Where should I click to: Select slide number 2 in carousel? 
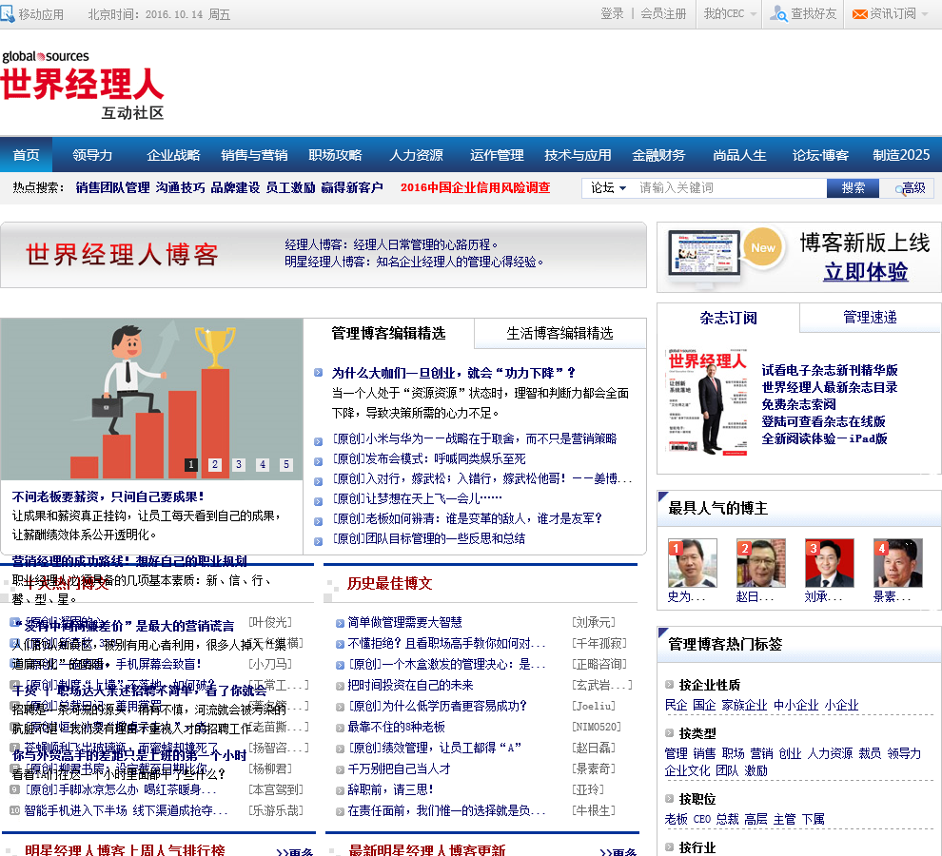(215, 464)
